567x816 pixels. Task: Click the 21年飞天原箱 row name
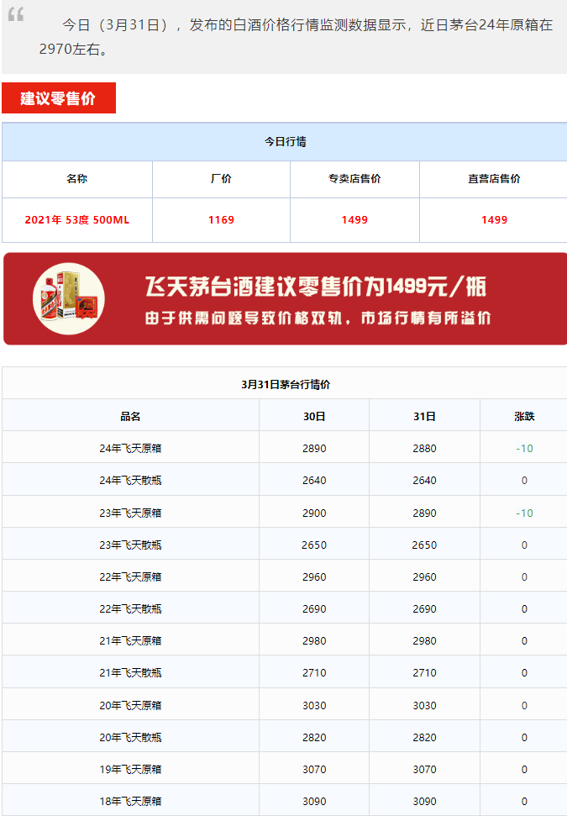pyautogui.click(x=130, y=641)
